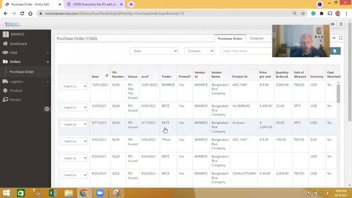Open 'I want to' dropdown for PO 8234

(74, 124)
